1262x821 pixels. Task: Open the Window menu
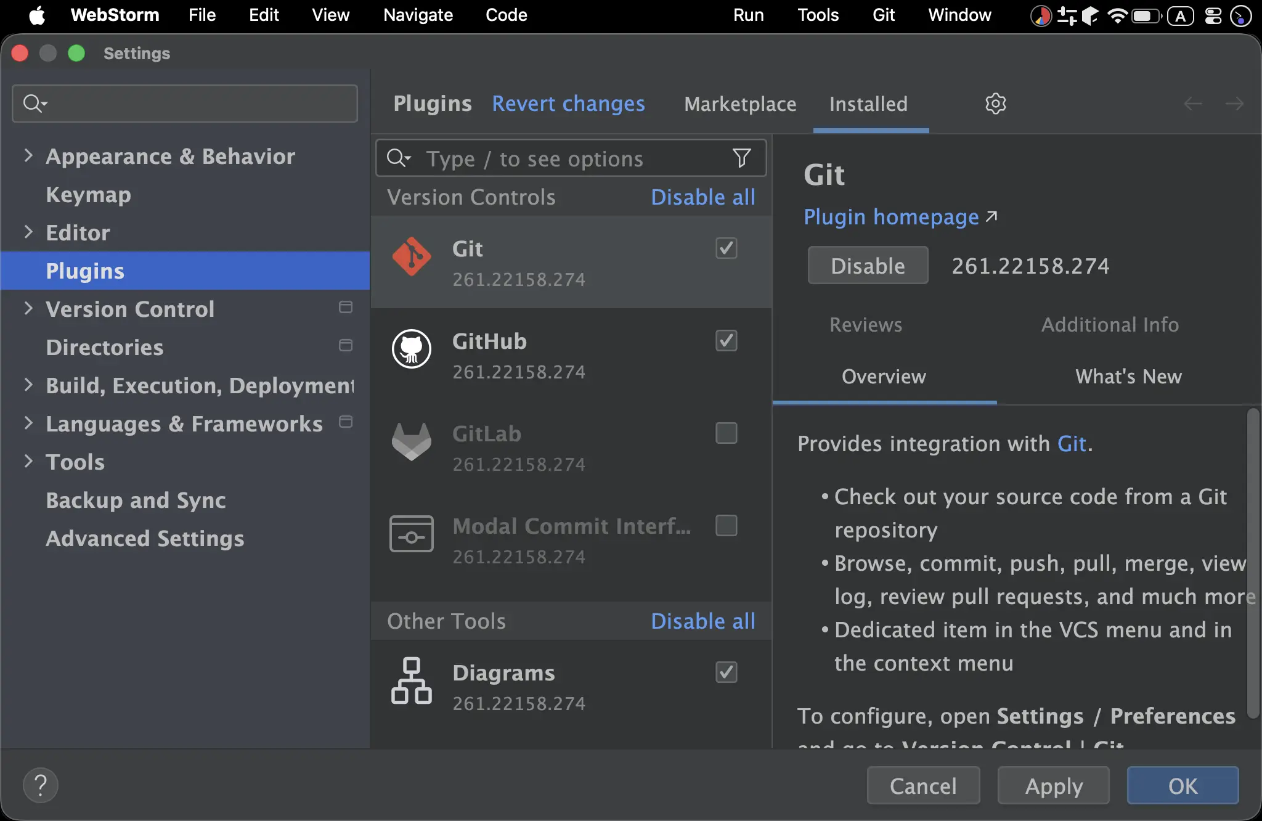click(959, 15)
